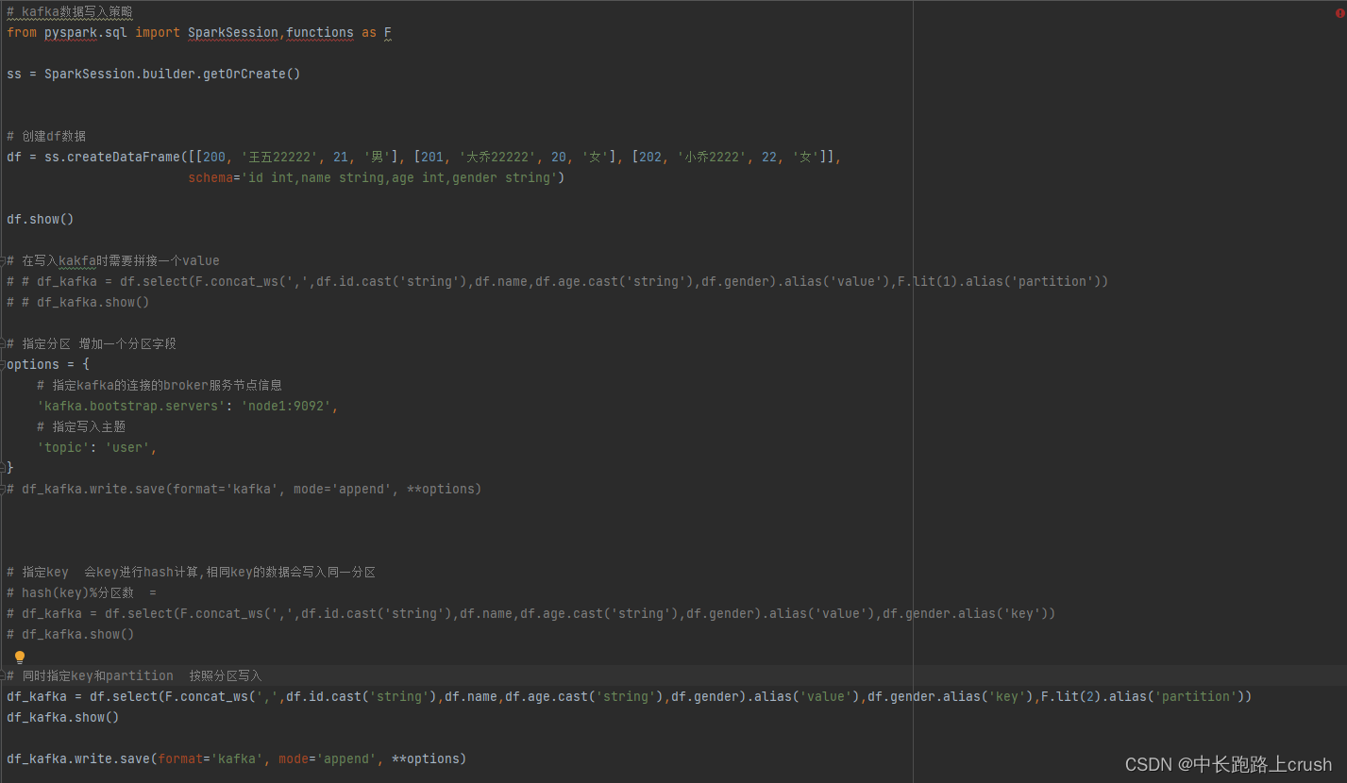
Task: Click the uncommented 'df_kafka.show()' line
Action: coord(63,717)
